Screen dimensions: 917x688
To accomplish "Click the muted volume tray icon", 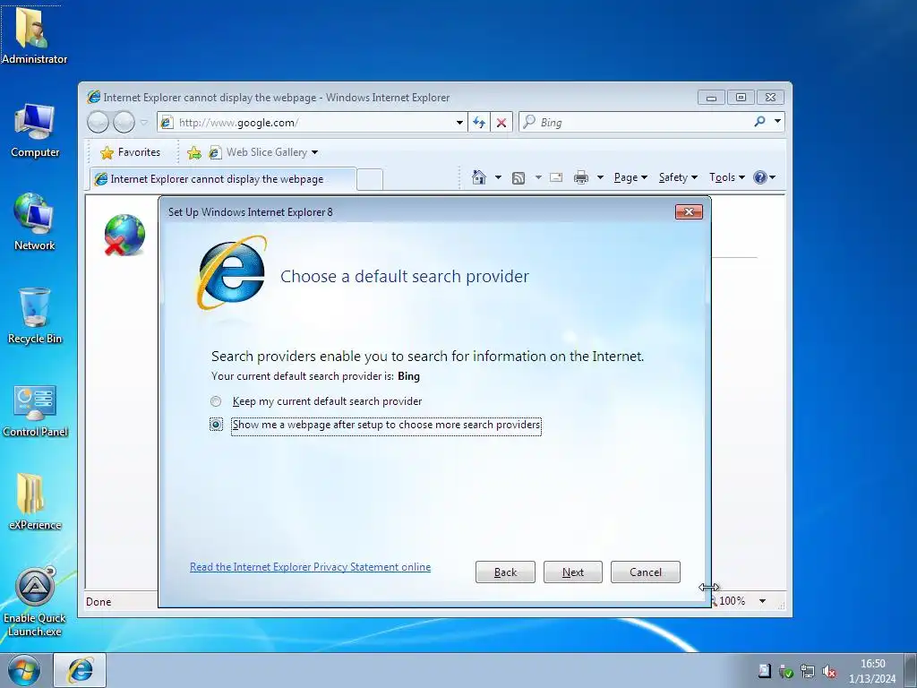I will (x=829, y=672).
